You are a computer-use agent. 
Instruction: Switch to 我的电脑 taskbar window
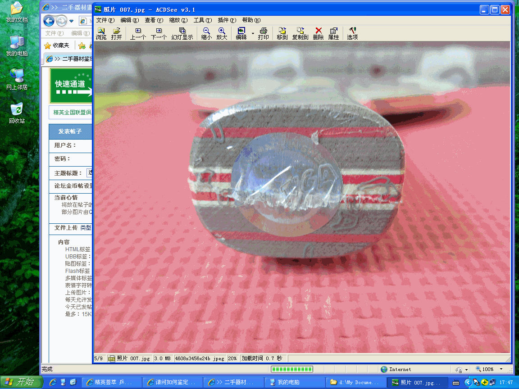(x=294, y=382)
